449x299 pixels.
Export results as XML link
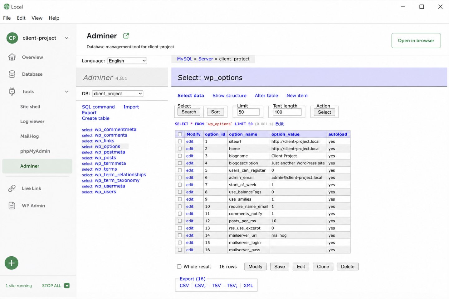248,286
